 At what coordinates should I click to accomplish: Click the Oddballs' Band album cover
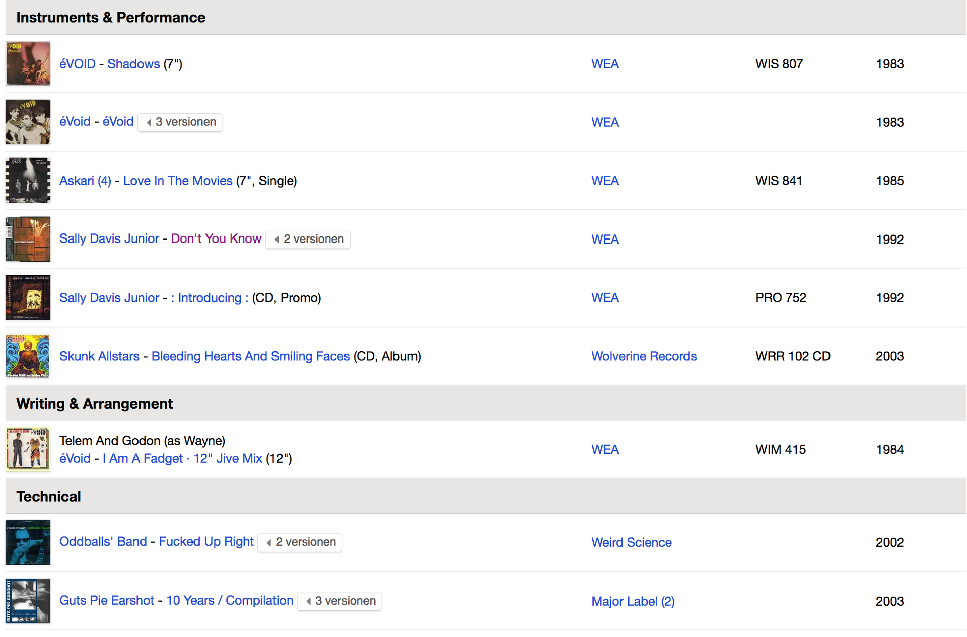click(28, 542)
